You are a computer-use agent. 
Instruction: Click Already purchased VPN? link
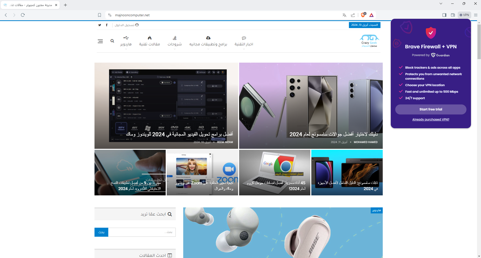click(431, 119)
